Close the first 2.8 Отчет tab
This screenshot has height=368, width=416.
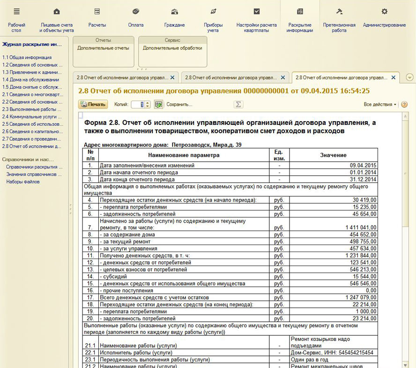[x=172, y=78]
